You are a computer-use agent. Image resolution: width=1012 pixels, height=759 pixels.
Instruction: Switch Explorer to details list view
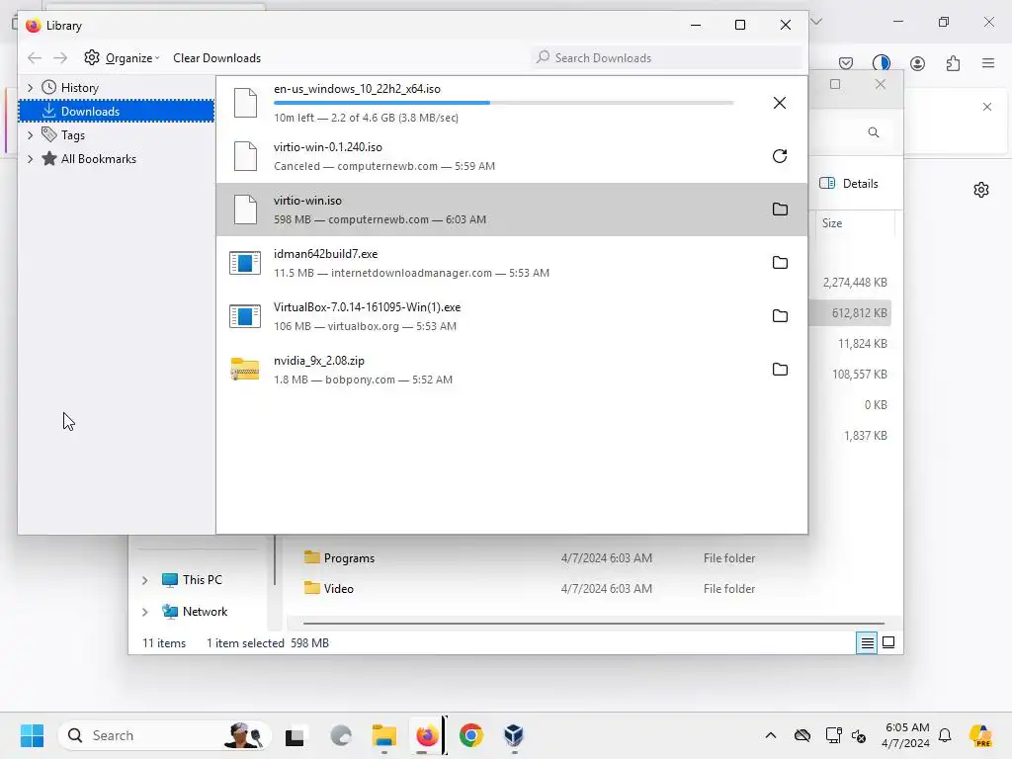[867, 642]
